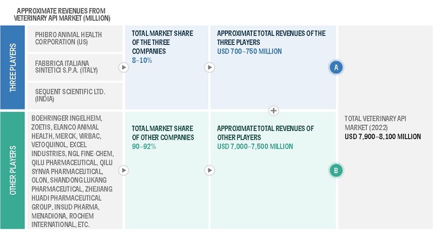The height and width of the screenshot is (232, 435).
Task: Click the arrow circle left of other players' revenues
Action: pos(209,170)
